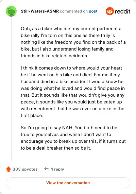This screenshot has height=194, width=136.
Task: Click the paragraph beginning 'So I'm going to say NAH'
Action: point(73,138)
